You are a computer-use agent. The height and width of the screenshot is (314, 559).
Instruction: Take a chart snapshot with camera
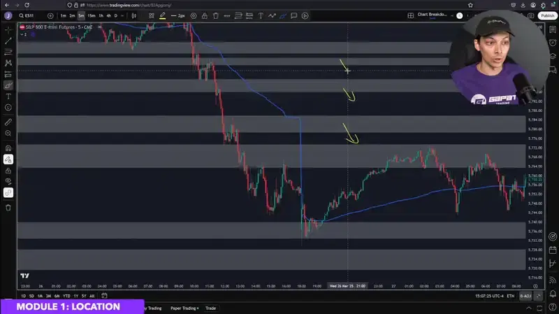(x=531, y=15)
